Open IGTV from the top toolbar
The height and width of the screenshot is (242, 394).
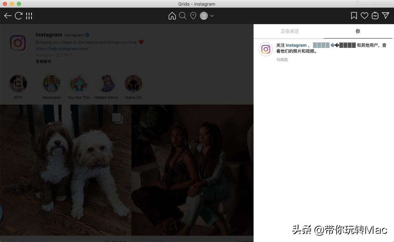[x=375, y=15]
